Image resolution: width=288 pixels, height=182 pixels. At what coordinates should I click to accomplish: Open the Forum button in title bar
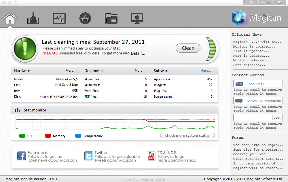(x=265, y=2)
